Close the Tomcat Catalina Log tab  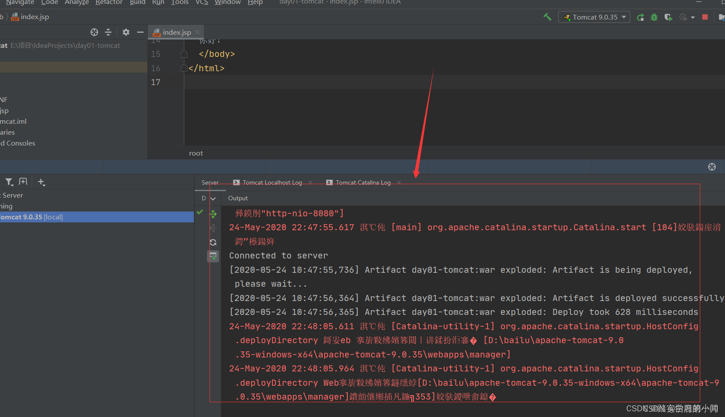click(x=399, y=182)
